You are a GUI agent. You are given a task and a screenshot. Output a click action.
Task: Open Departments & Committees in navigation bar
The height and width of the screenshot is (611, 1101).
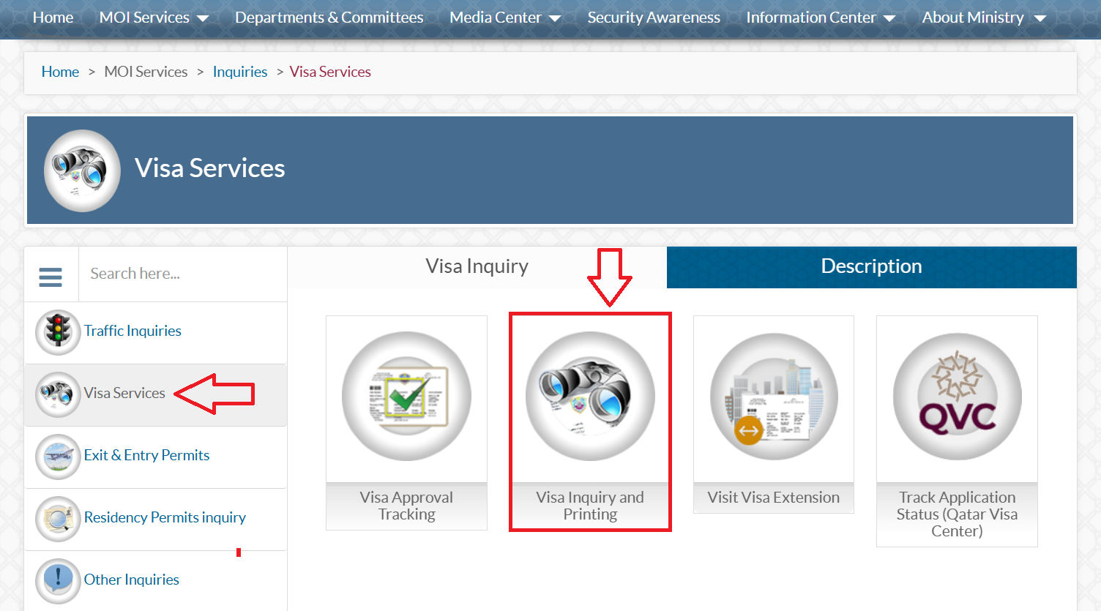coord(329,18)
